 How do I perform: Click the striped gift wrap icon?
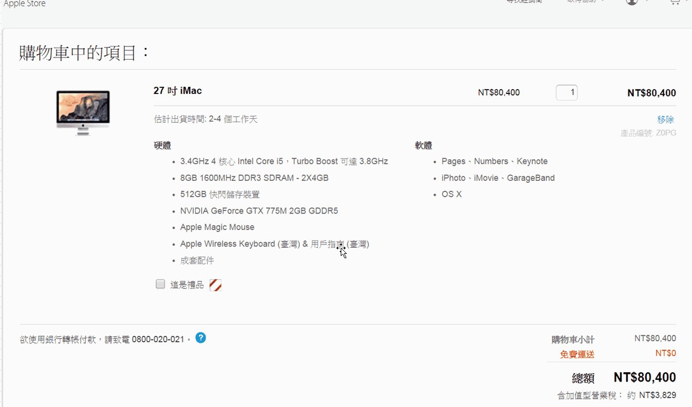point(216,285)
